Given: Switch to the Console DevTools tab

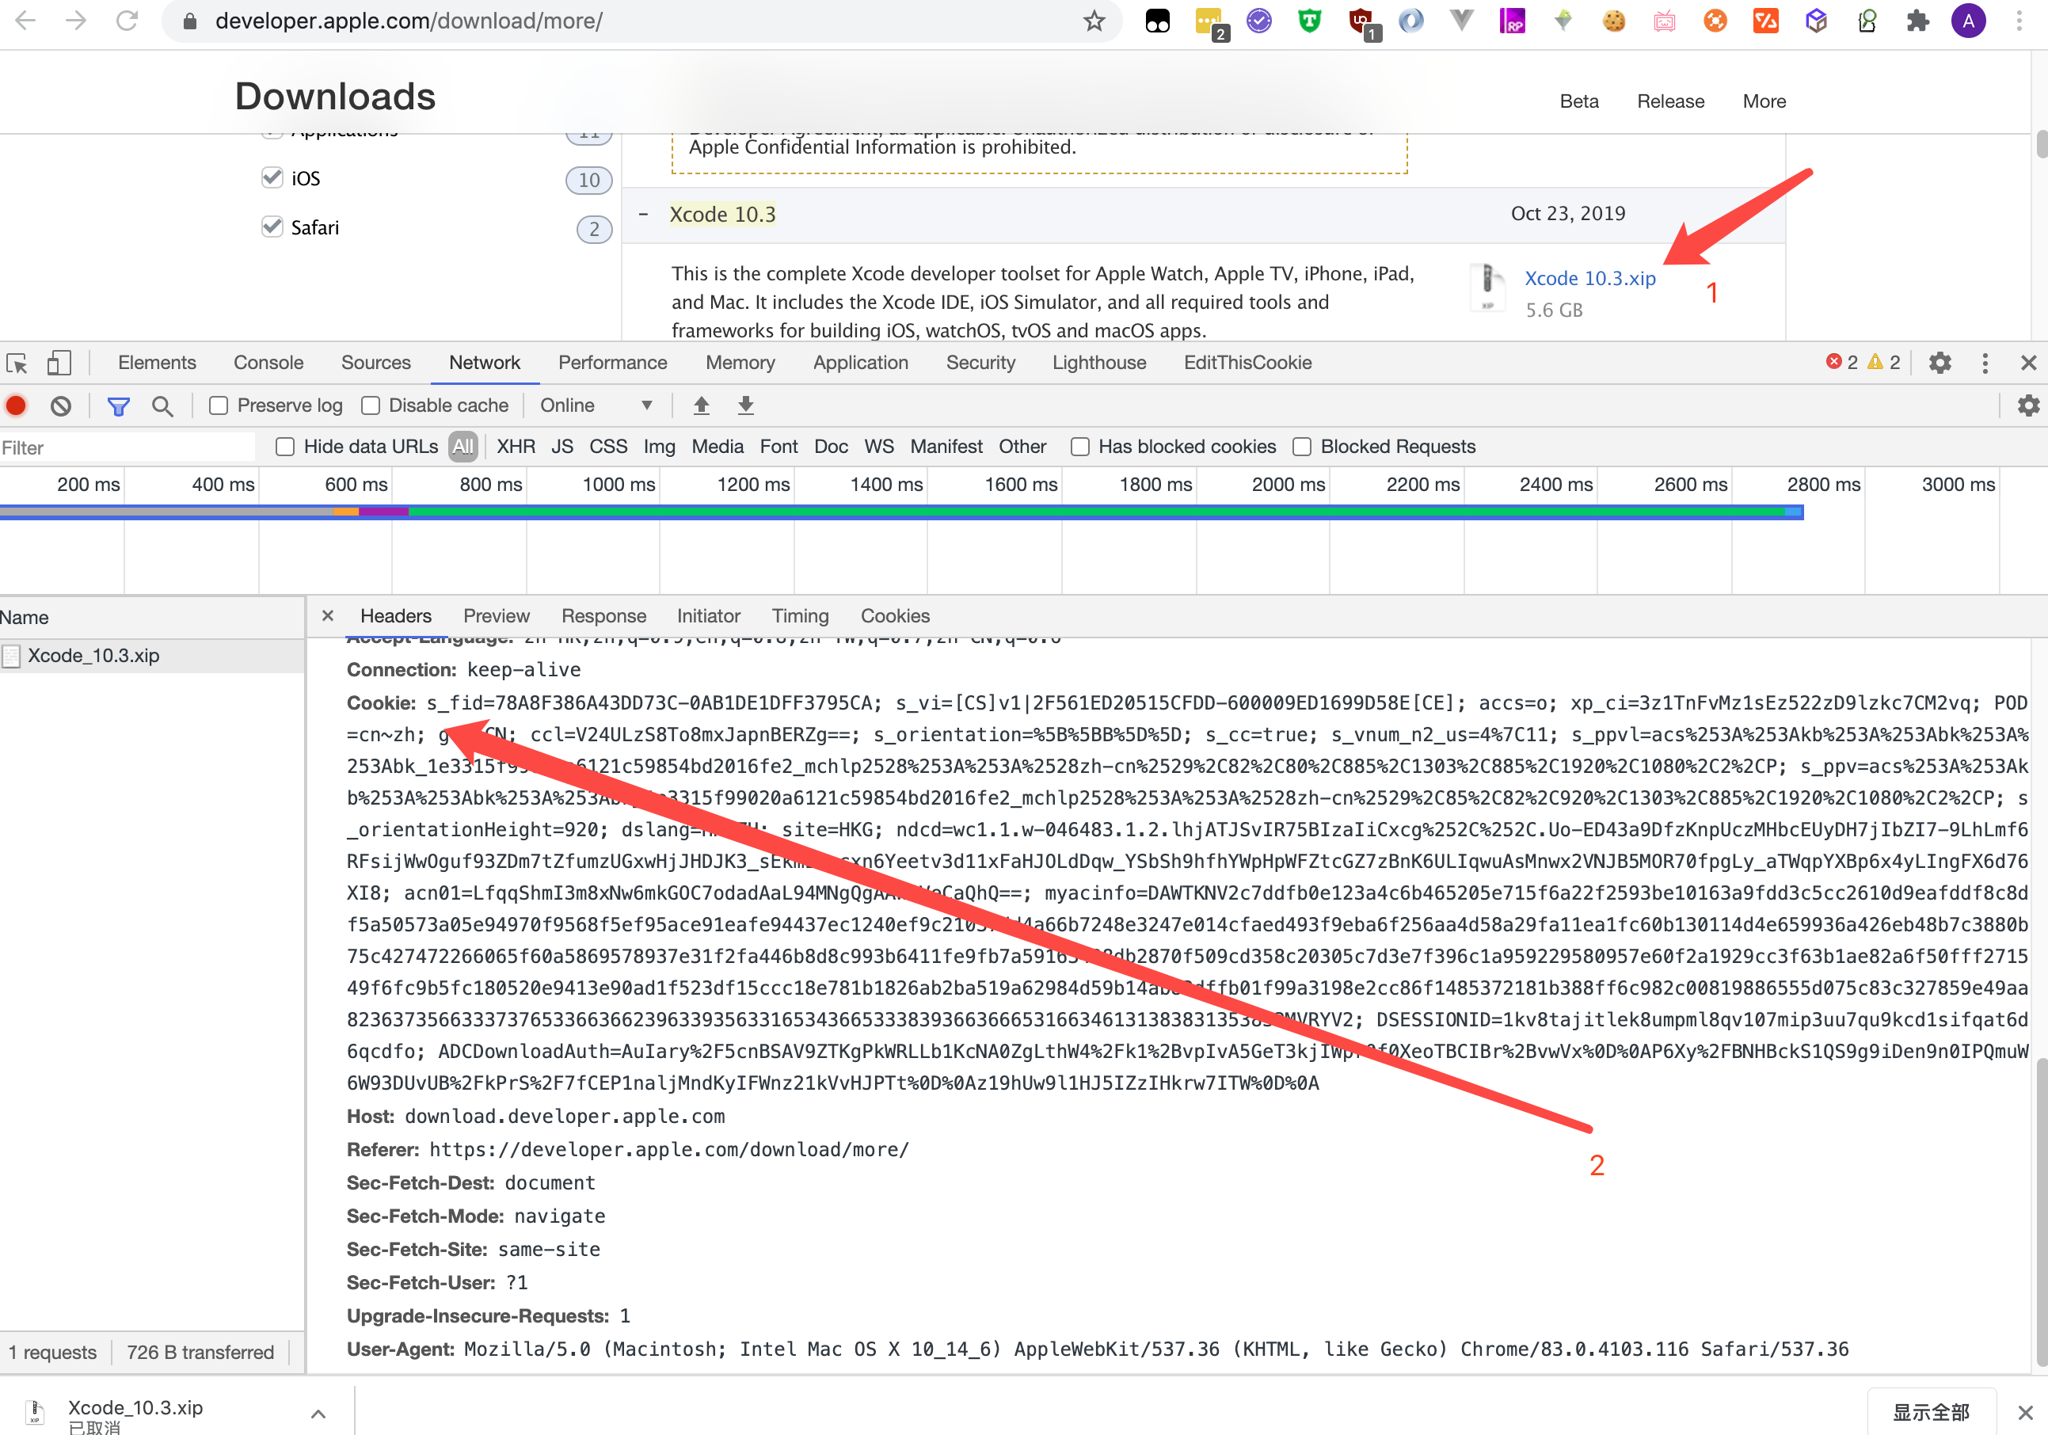Looking at the screenshot, I should coord(268,363).
